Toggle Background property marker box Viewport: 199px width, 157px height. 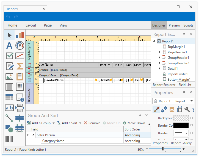coord(192,118)
